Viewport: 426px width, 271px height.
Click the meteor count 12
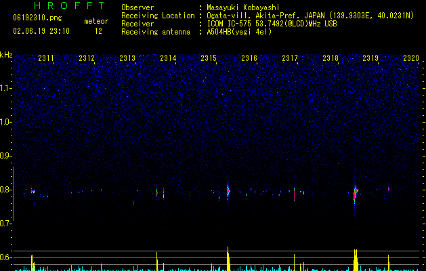coord(98,31)
